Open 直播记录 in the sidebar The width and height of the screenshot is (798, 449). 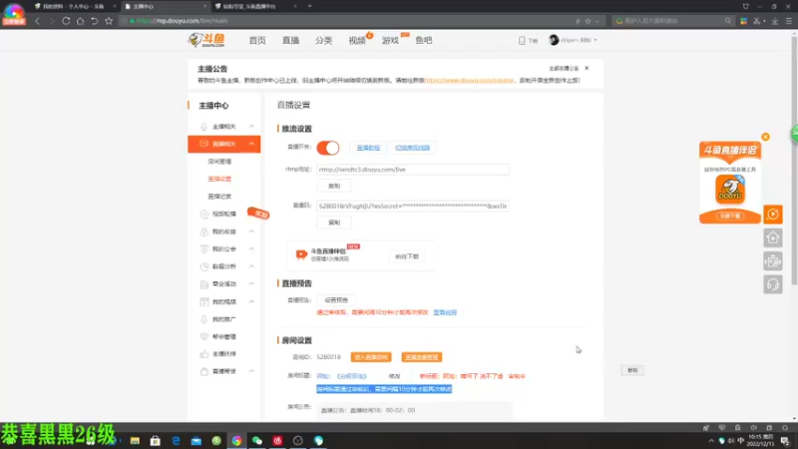coord(219,196)
